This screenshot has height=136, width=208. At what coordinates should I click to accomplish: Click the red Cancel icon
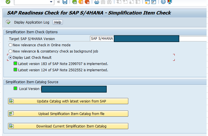point(87,2)
